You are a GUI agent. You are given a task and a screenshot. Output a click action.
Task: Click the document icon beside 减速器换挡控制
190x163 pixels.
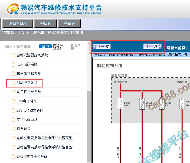pyautogui.click(x=14, y=74)
